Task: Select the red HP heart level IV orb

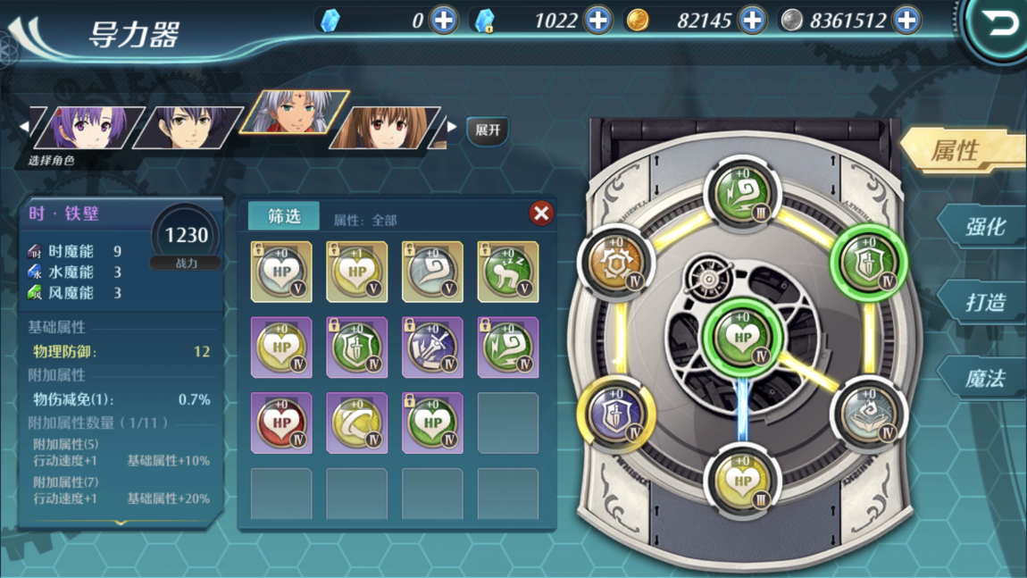Action: click(x=281, y=423)
